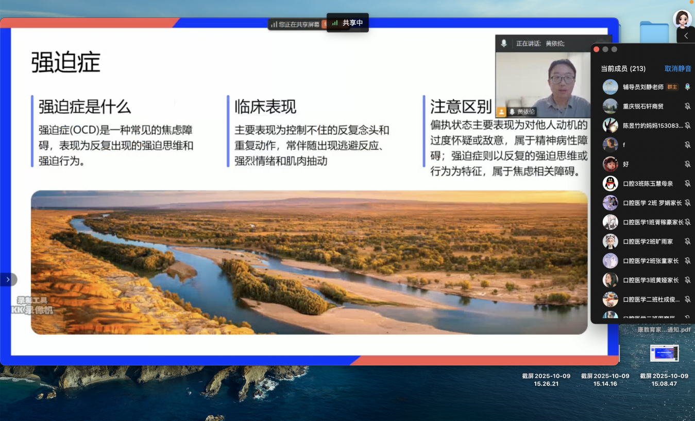The image size is (695, 421).
Task: Click avatar of 口腔医学3班黄娅家长
Action: [x=611, y=280]
